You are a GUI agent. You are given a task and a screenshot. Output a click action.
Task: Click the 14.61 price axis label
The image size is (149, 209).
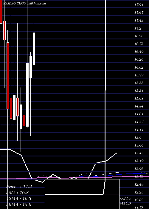tap(139, 114)
